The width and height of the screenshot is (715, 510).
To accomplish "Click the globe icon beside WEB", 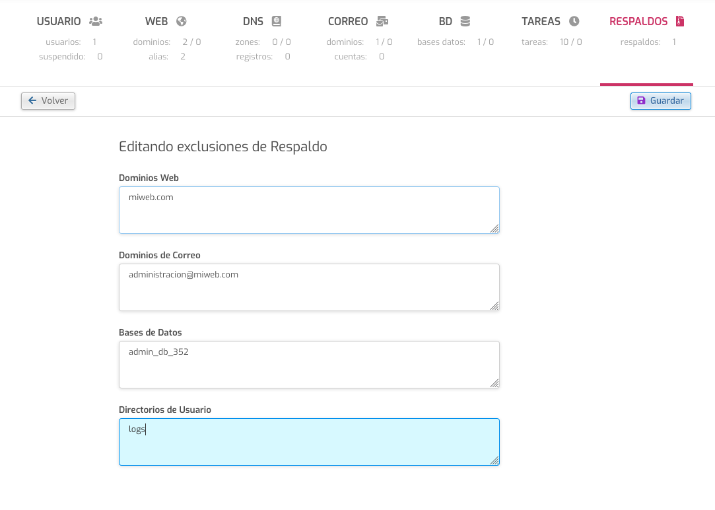I will click(x=182, y=21).
